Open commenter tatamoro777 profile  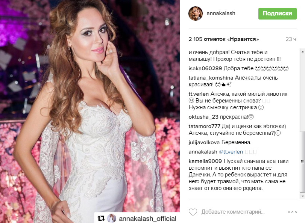coord(205,126)
